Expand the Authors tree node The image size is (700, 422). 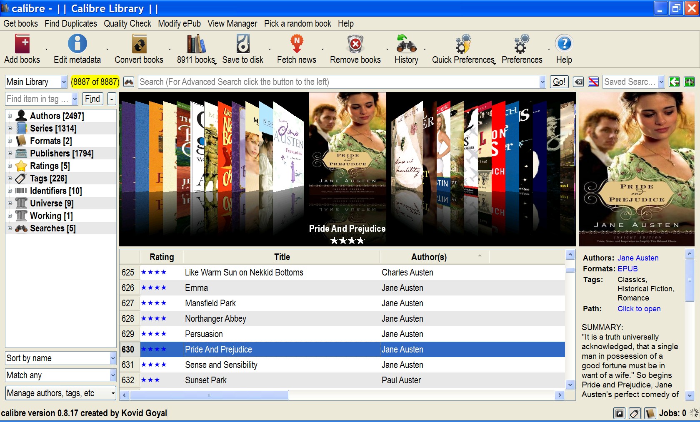pyautogui.click(x=10, y=116)
